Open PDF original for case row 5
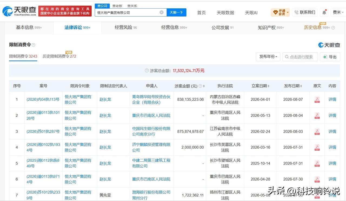The image size is (346, 201). click(317, 163)
